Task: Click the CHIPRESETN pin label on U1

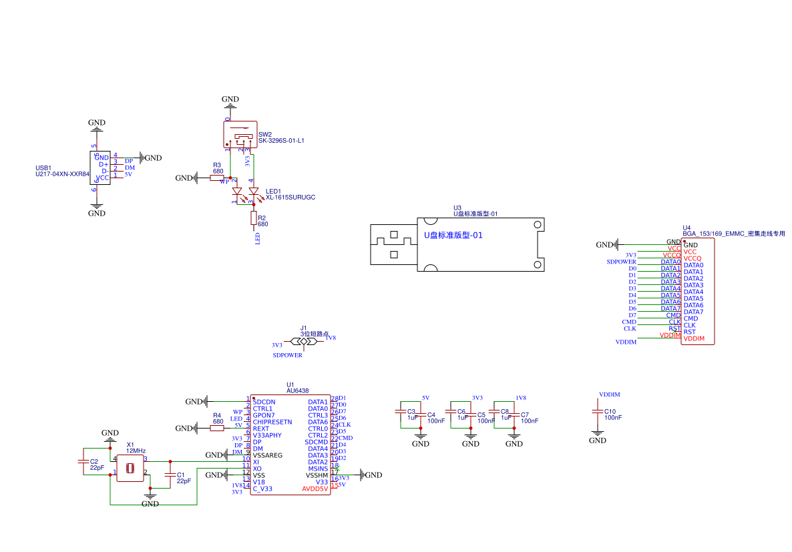Action: pos(272,422)
